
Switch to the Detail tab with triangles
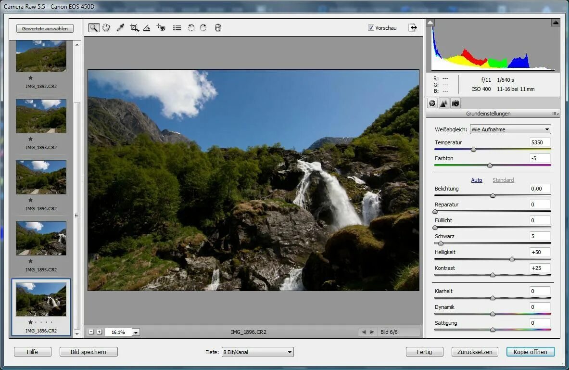pyautogui.click(x=444, y=103)
